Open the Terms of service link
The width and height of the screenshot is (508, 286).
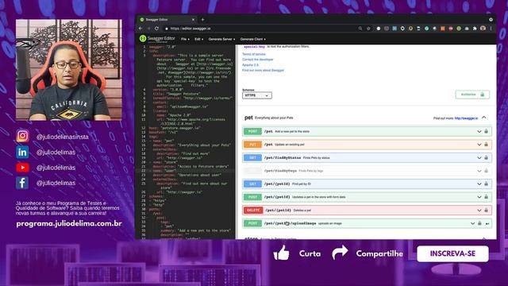[254, 54]
